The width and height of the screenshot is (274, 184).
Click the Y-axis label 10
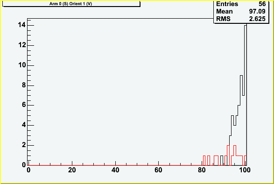click(x=22, y=65)
